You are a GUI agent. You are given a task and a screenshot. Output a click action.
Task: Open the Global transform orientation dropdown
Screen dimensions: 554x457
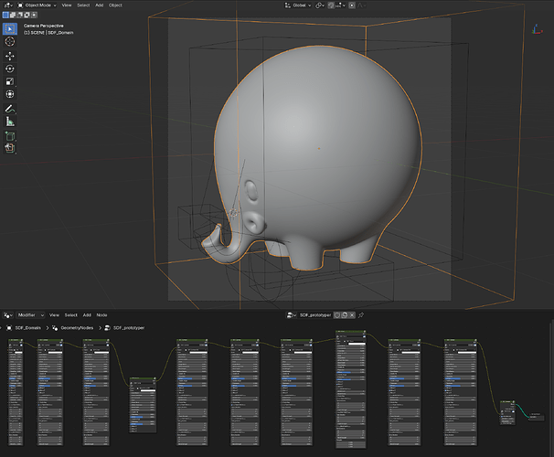pos(298,5)
